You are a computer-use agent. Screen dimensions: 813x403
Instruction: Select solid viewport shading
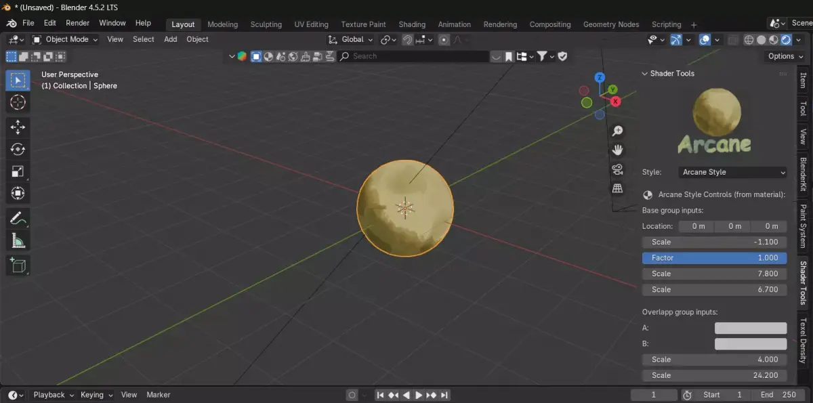761,39
